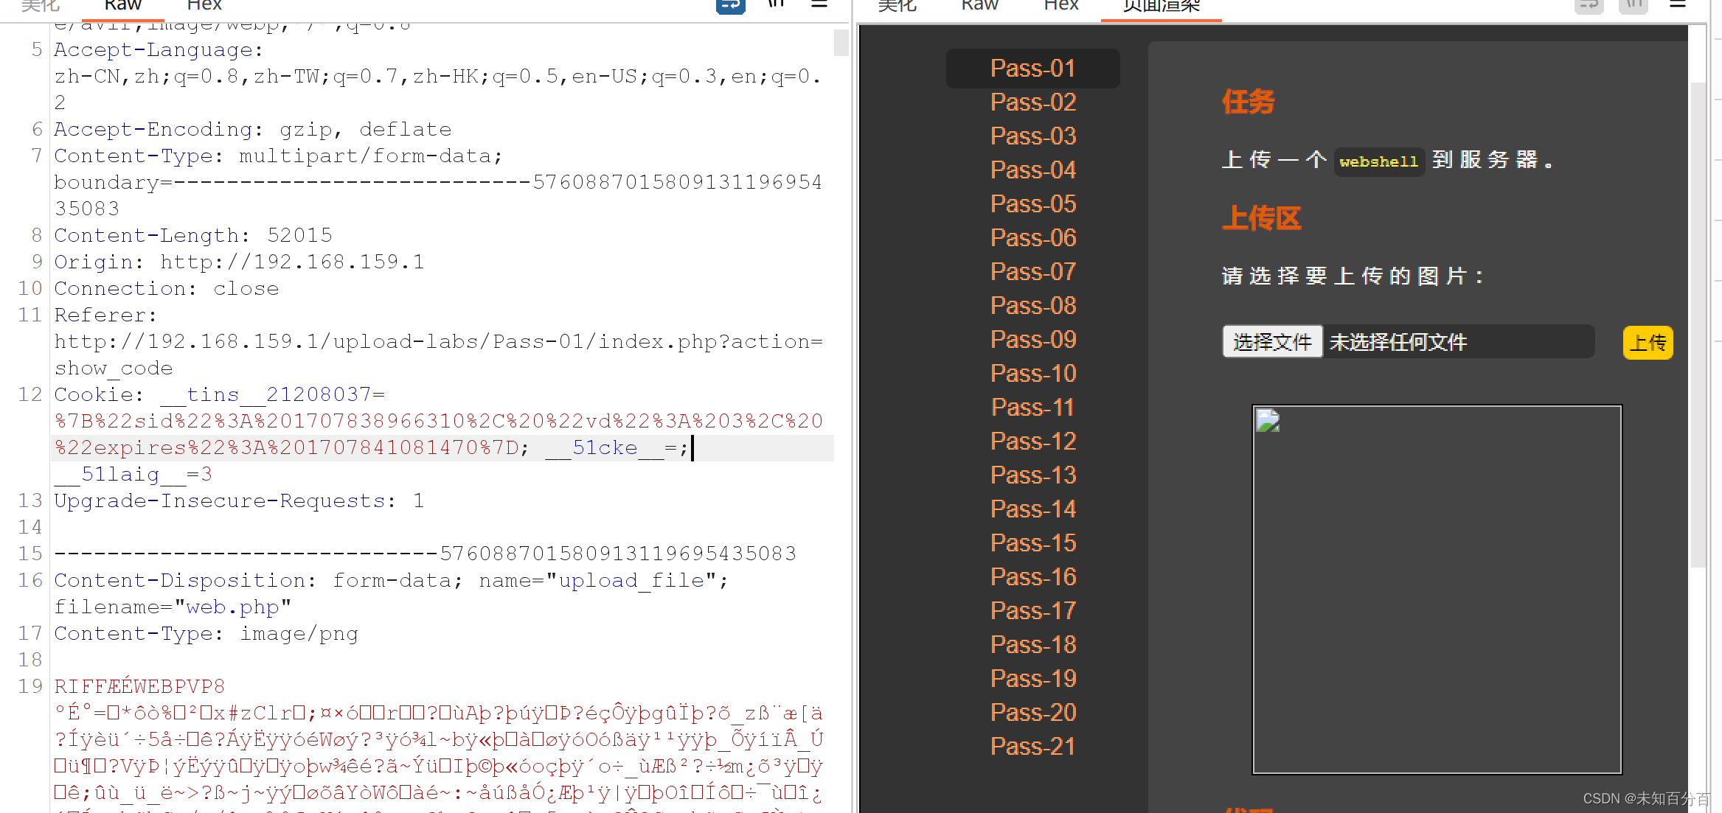Open response pane hamburger menu
The width and height of the screenshot is (1722, 813).
coord(1677,4)
